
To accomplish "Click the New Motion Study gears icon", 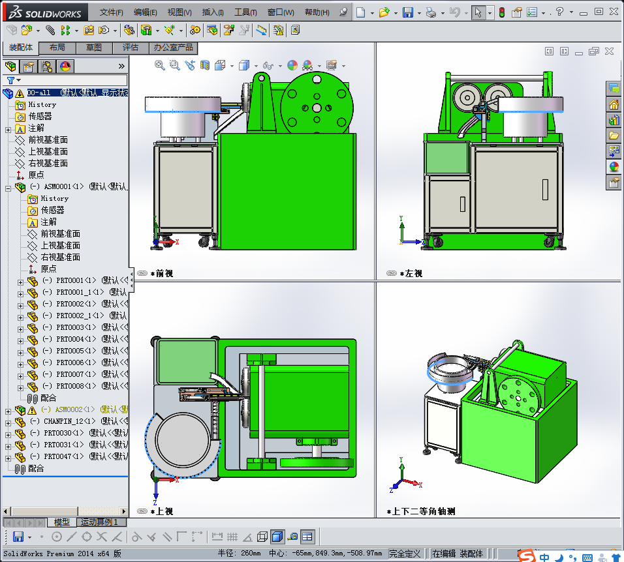I will [195, 30].
